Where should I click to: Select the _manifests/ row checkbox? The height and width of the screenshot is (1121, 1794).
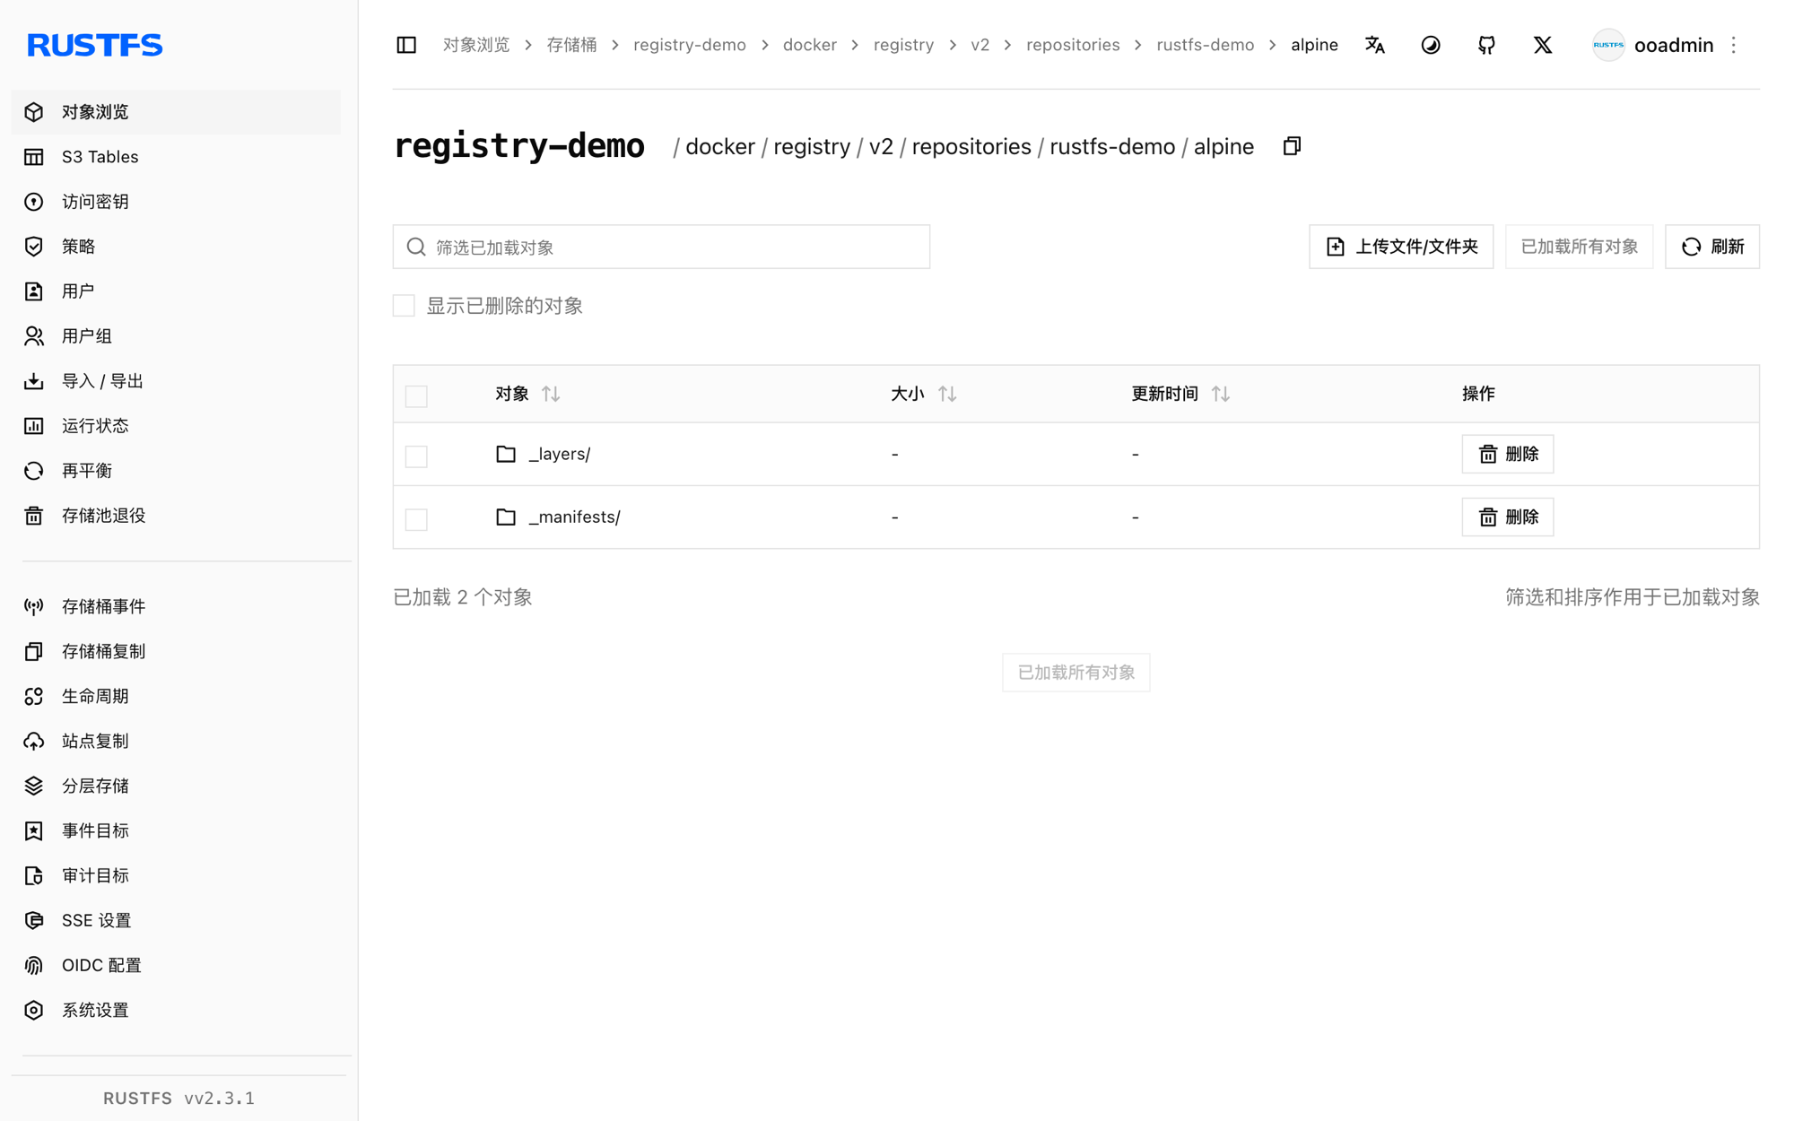pos(416,518)
